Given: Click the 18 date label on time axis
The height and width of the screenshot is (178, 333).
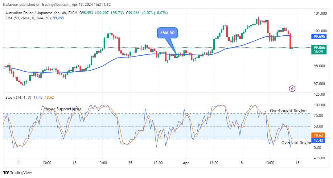Looking at the screenshot, I should (74, 163).
